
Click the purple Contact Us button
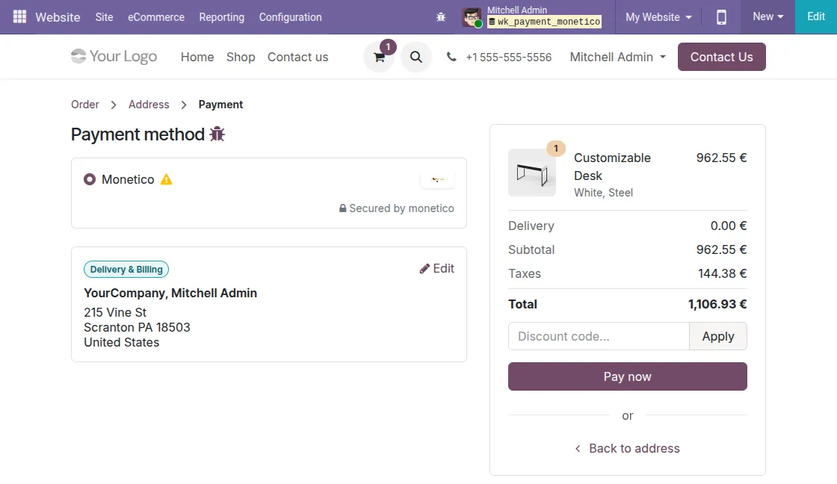tap(722, 57)
